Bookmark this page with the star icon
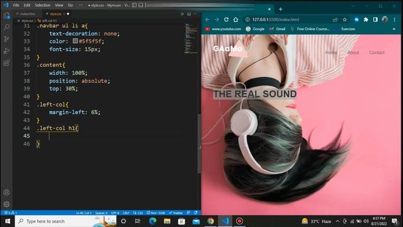 (344, 20)
